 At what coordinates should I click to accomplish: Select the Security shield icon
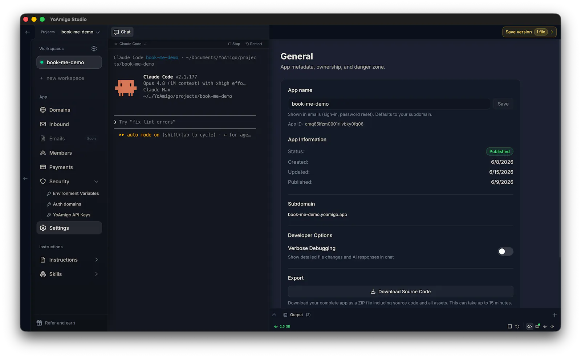pos(43,182)
